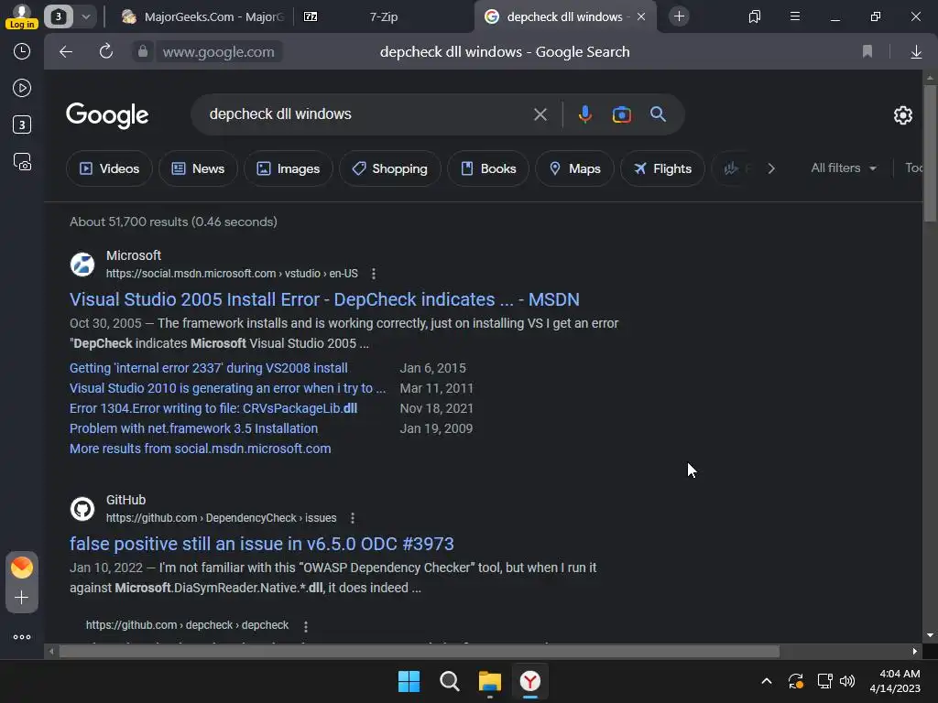This screenshot has width=938, height=703.
Task: Open the screenshot tool in sidebar
Action: click(22, 162)
